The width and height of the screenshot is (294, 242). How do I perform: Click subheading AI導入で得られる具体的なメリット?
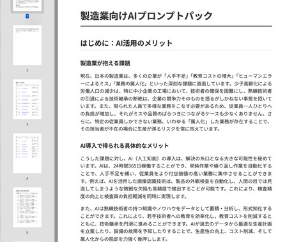(125, 146)
